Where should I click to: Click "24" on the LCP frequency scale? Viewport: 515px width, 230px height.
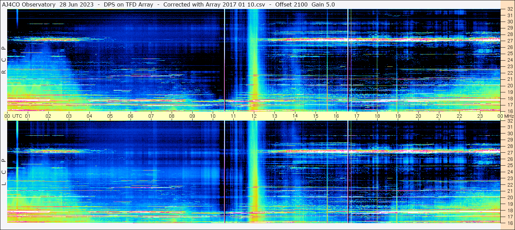(x=510, y=172)
